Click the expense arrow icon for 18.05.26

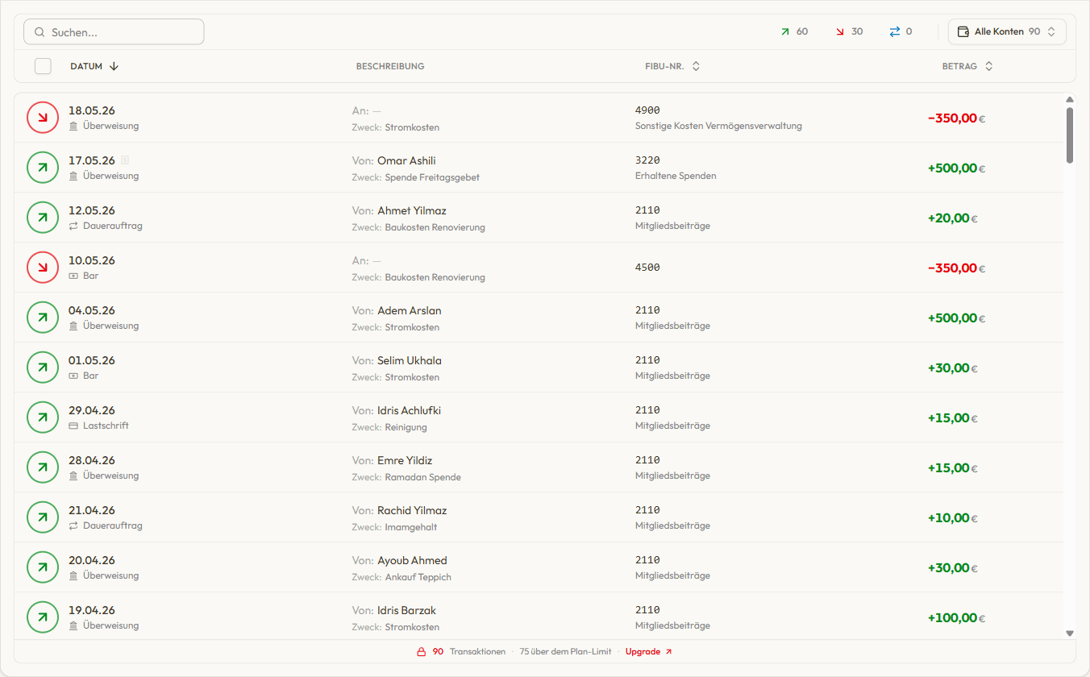coord(43,118)
